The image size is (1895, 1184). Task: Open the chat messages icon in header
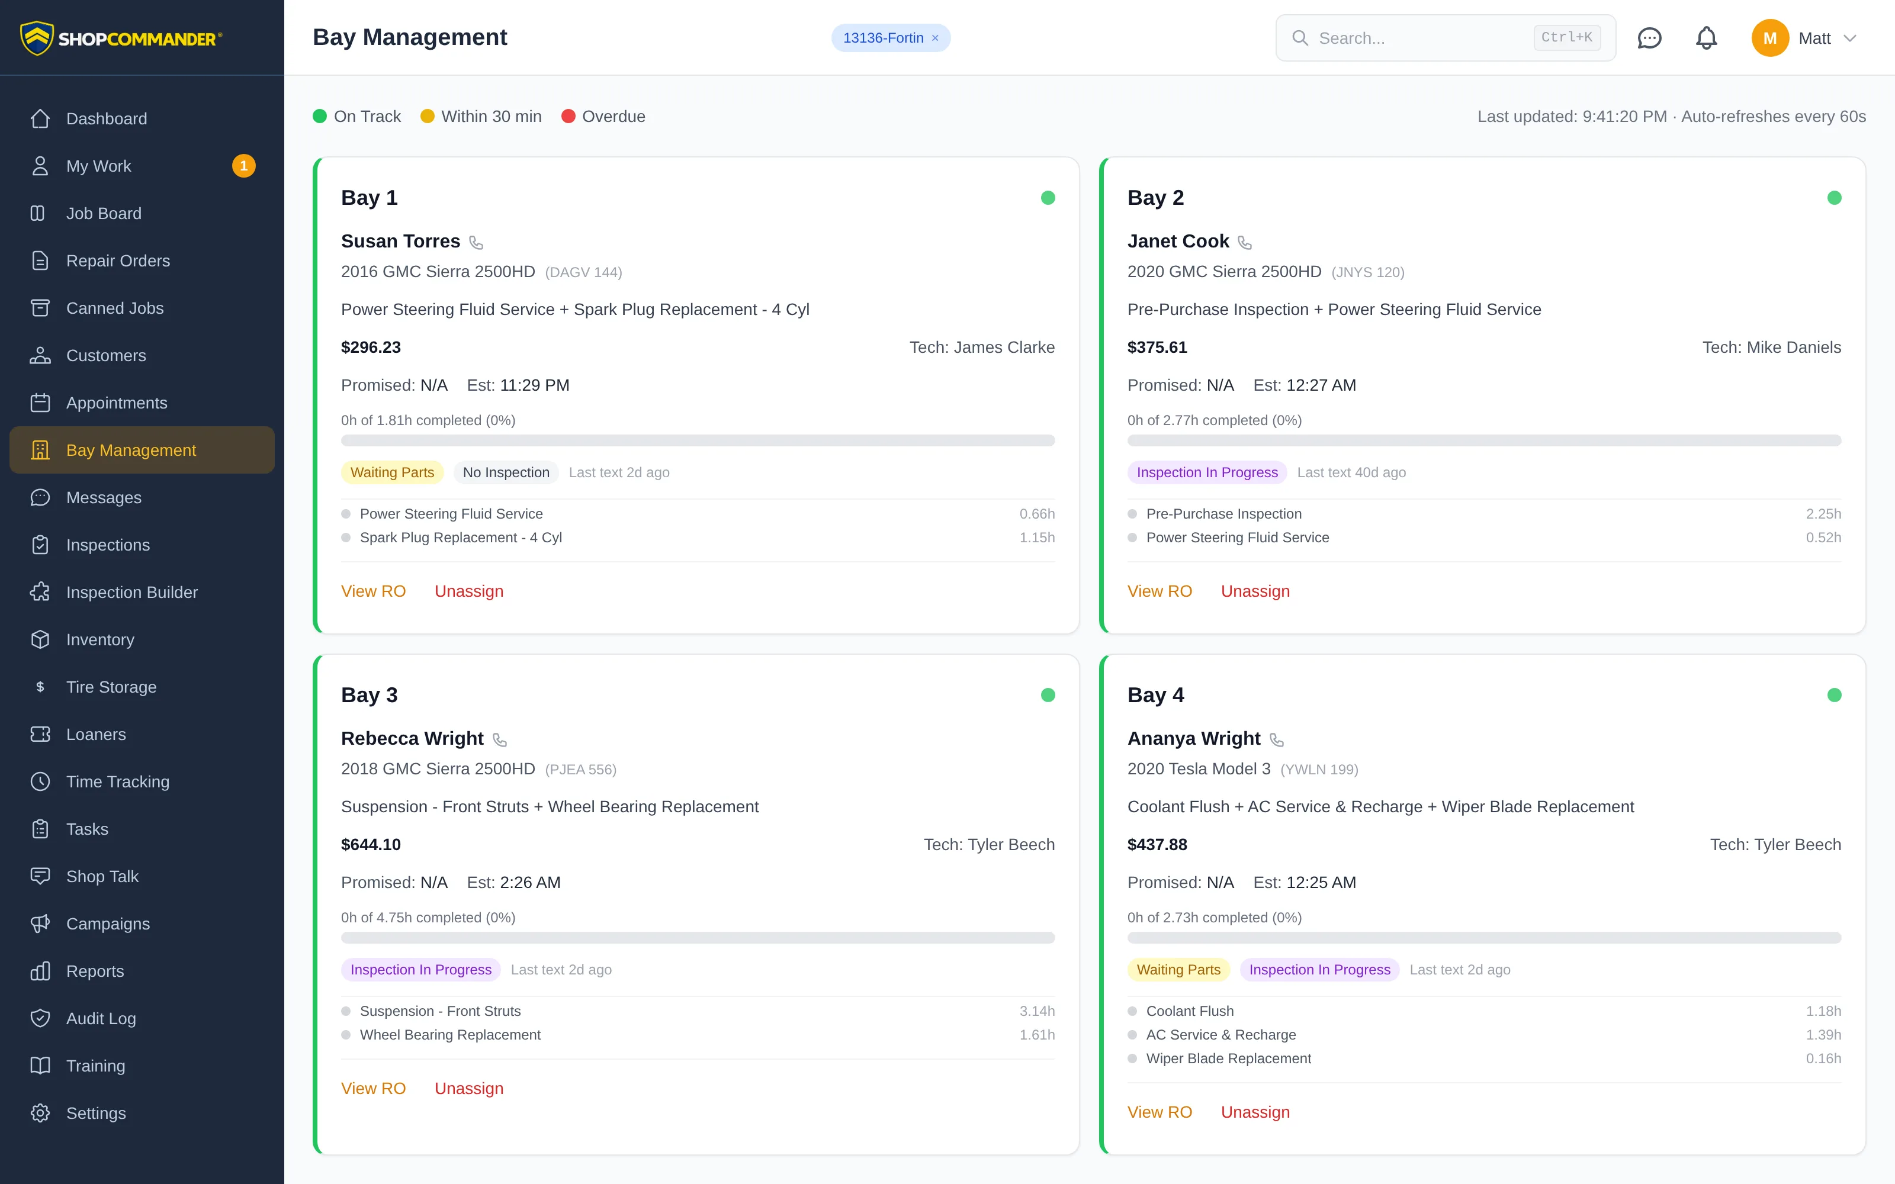pyautogui.click(x=1649, y=37)
